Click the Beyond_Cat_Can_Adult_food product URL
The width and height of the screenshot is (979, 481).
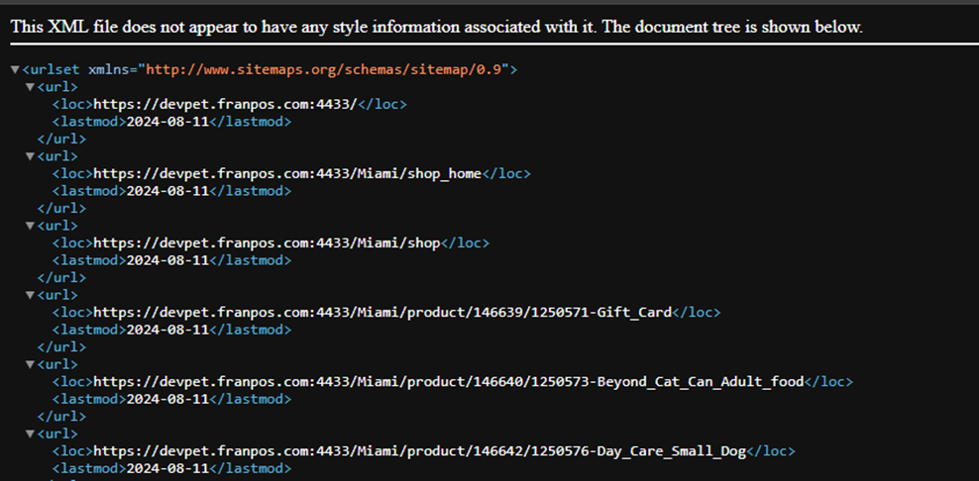(x=448, y=381)
